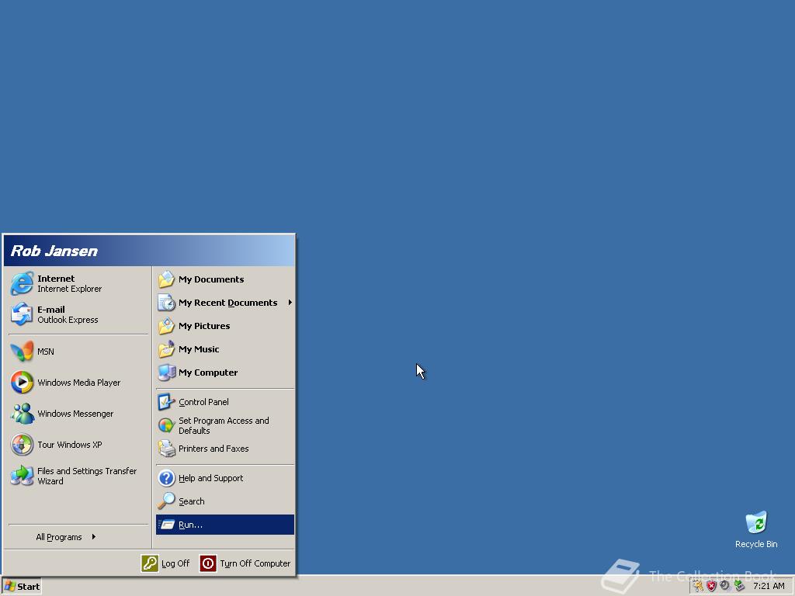The height and width of the screenshot is (596, 795).
Task: Click Turn Off Computer button
Action: click(245, 563)
